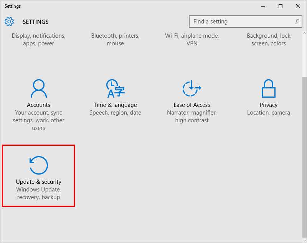
Task: Focus the 'Find a setting' search field
Action: coord(242,22)
